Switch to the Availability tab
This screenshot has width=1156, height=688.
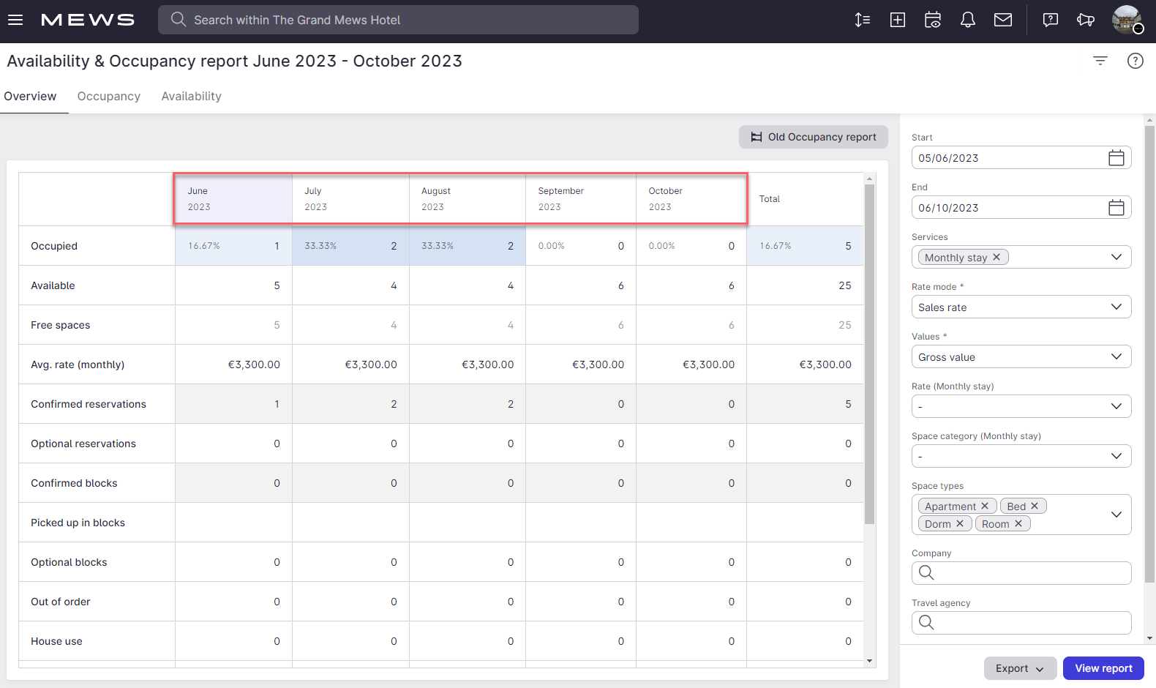pyautogui.click(x=191, y=97)
